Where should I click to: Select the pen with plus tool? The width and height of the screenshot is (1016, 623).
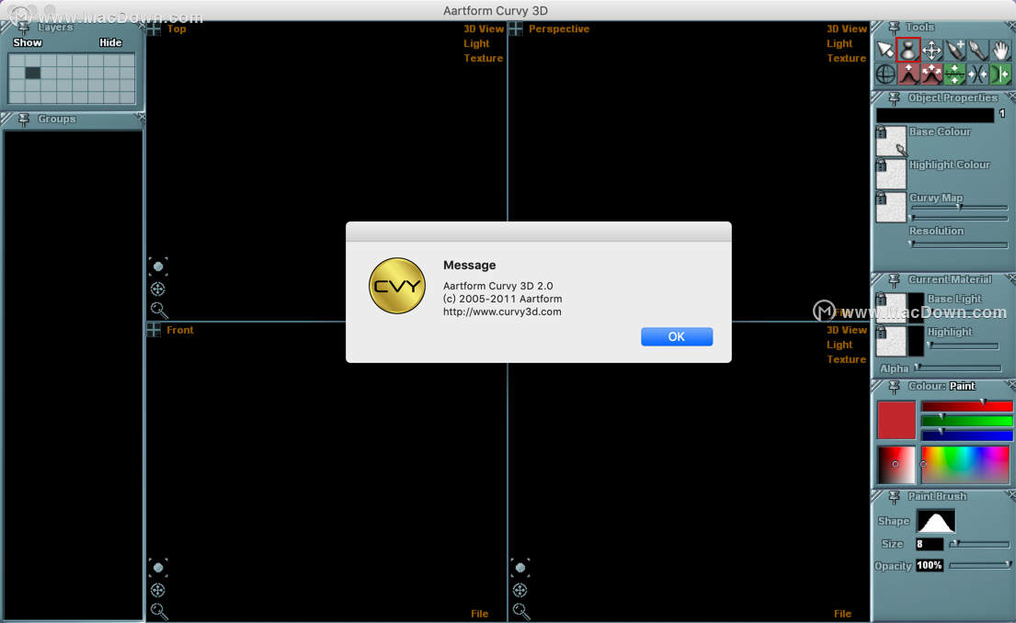[x=955, y=50]
